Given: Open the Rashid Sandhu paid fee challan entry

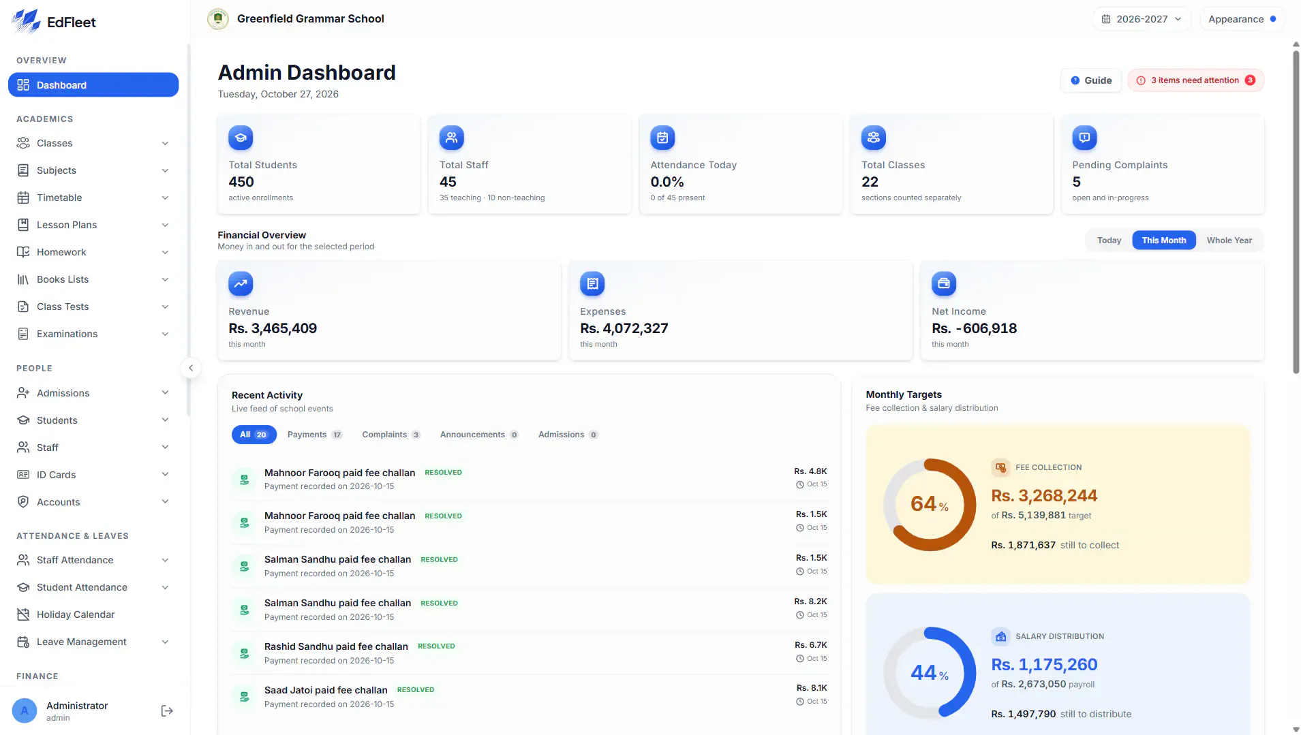Looking at the screenshot, I should click(530, 653).
